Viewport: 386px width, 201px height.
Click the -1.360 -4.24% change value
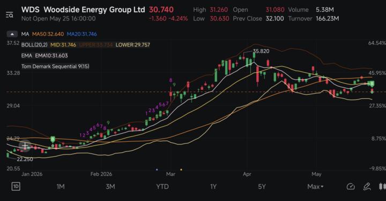(168, 19)
